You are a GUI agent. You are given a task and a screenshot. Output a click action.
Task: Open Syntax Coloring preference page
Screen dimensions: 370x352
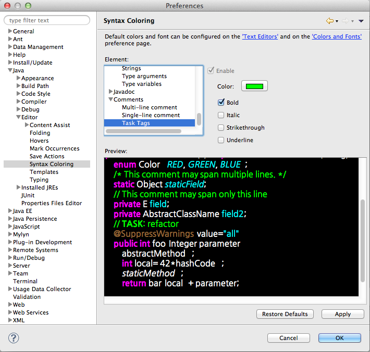point(52,164)
